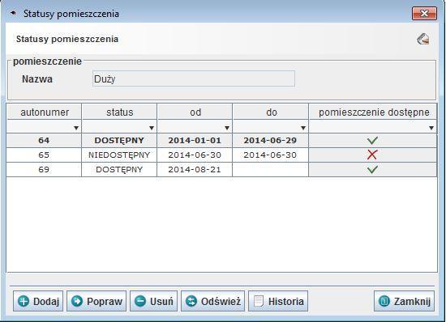Sort by pomieszczenie dostępne column header
Viewport: 446px width, 322px height.
click(373, 112)
